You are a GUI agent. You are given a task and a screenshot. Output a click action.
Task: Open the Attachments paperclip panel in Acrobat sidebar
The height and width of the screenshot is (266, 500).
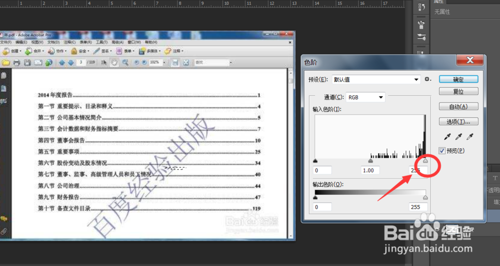[x=4, y=231]
